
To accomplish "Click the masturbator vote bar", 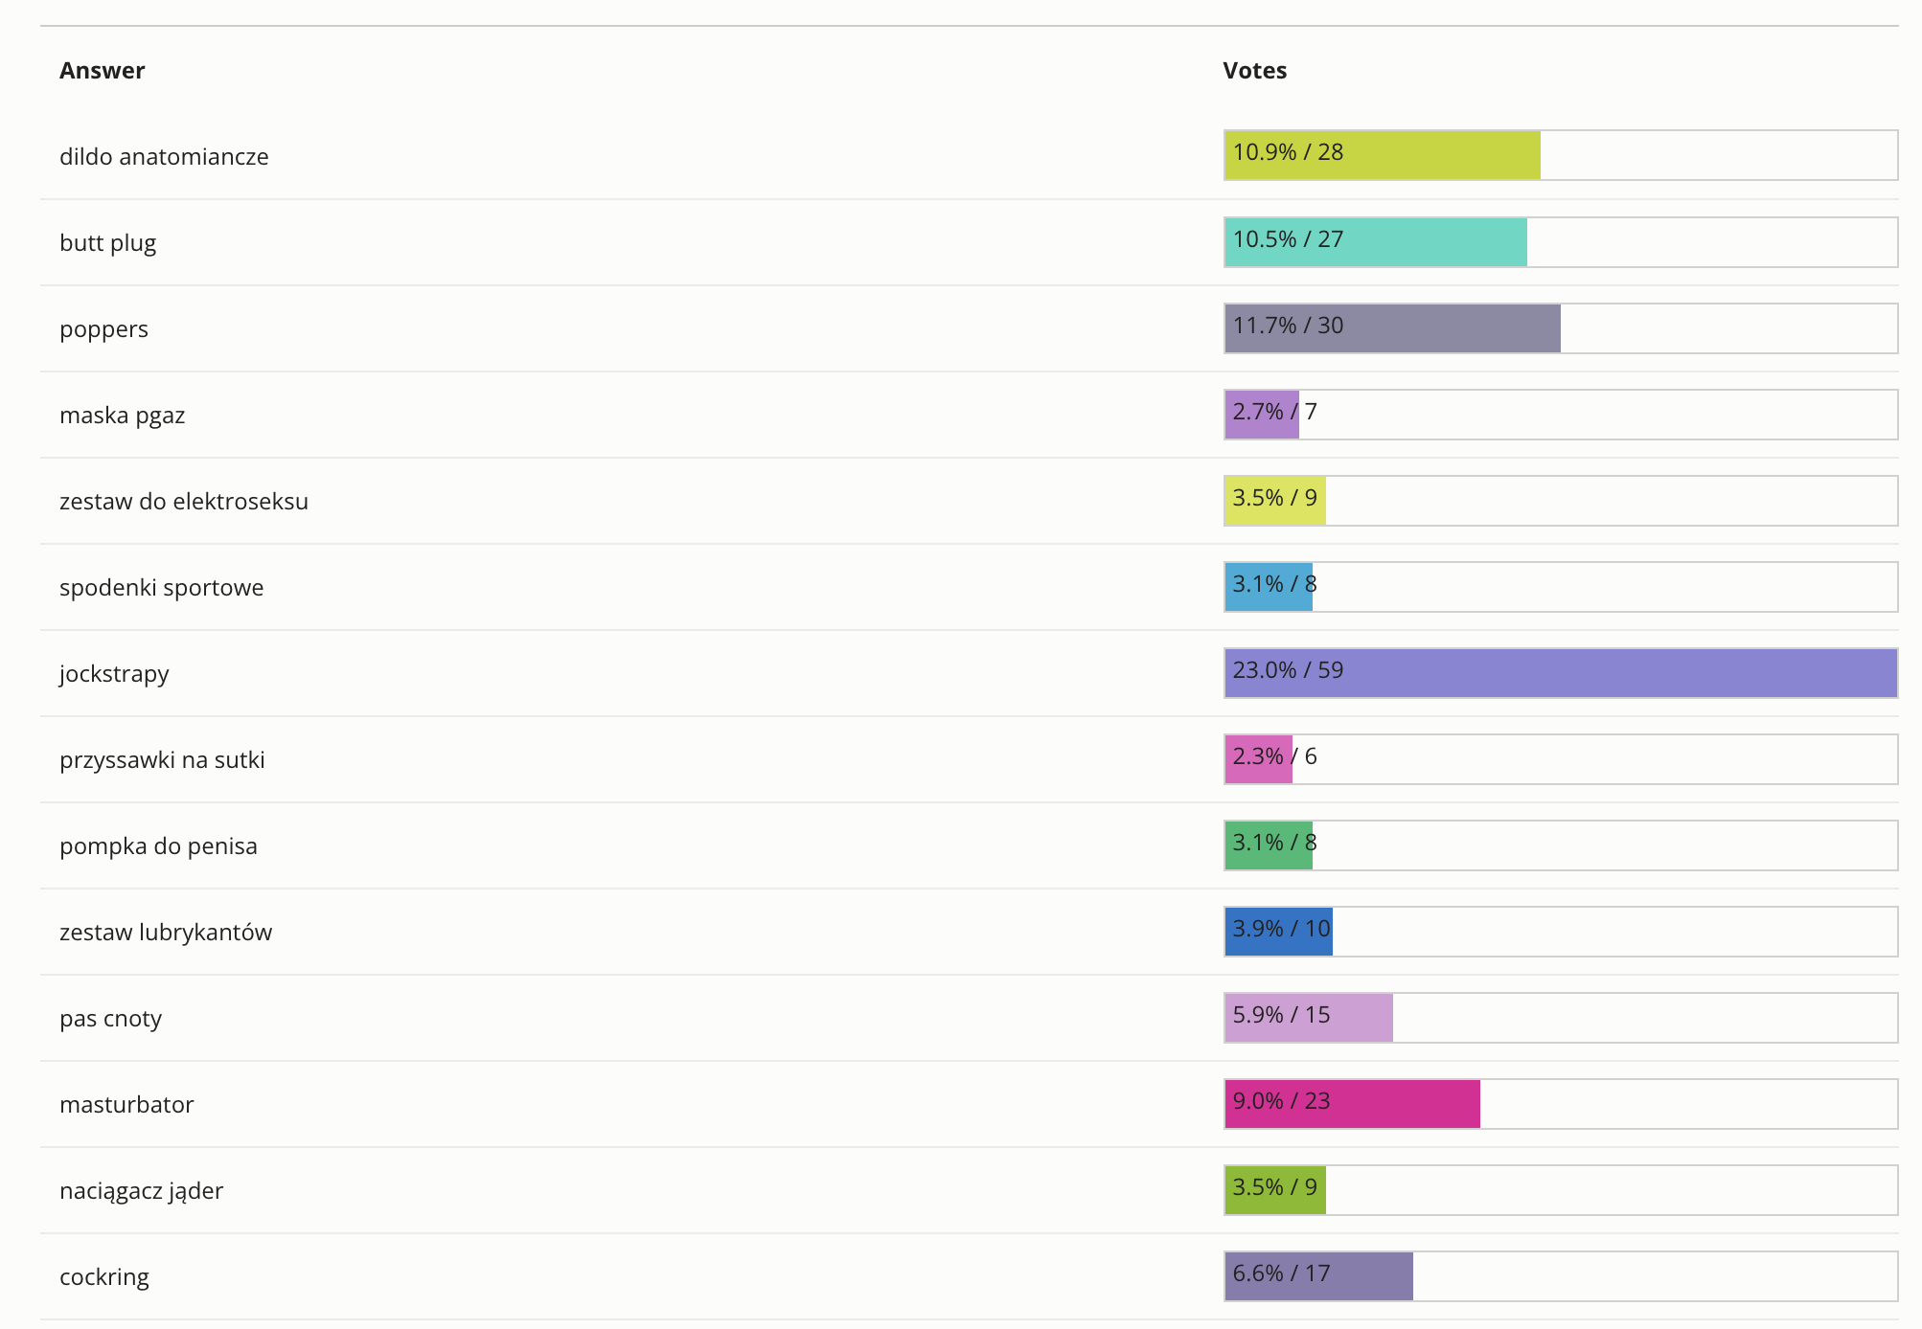I will 1352,1104.
